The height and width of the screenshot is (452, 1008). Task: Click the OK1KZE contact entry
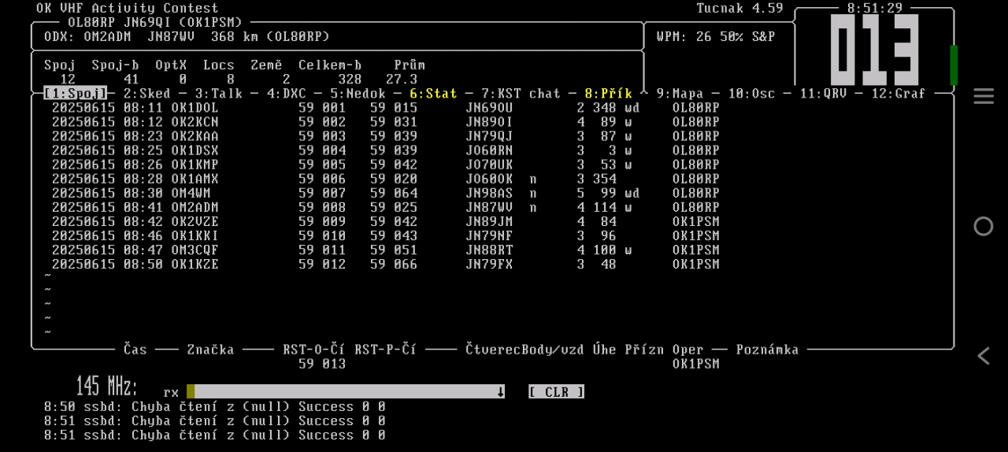coord(195,265)
